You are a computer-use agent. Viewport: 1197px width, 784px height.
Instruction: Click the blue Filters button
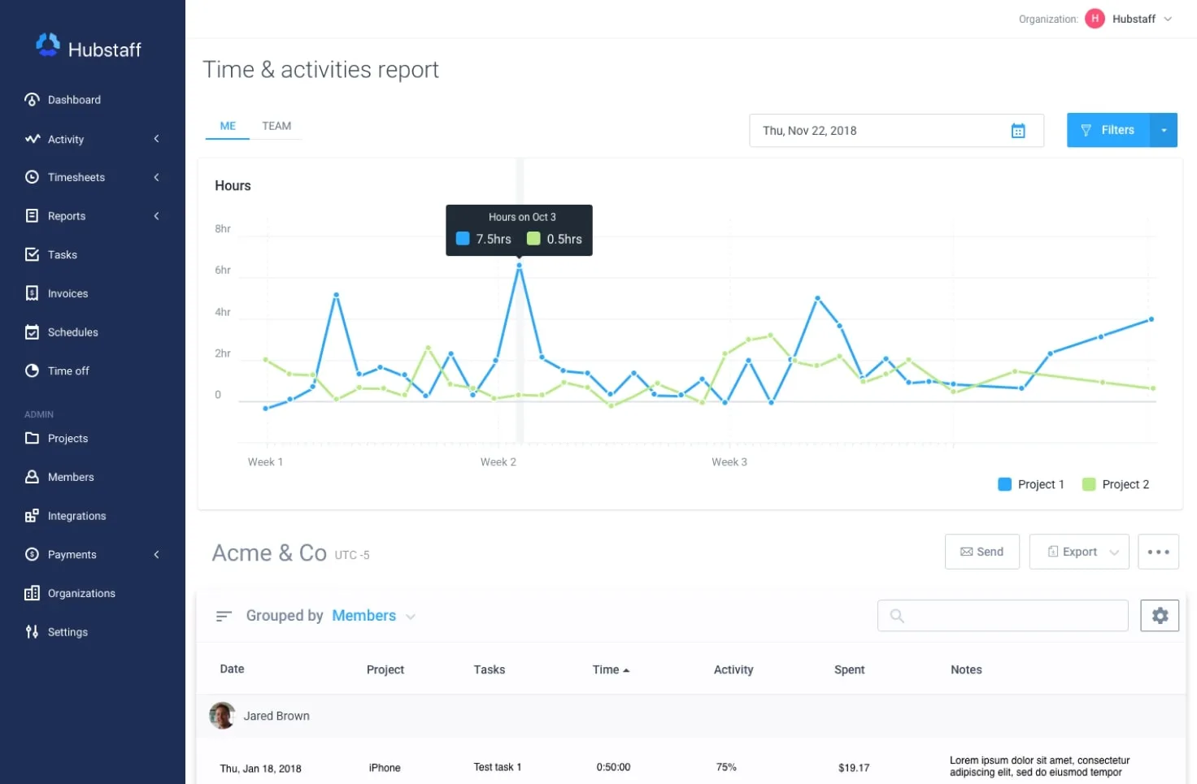[1108, 130]
